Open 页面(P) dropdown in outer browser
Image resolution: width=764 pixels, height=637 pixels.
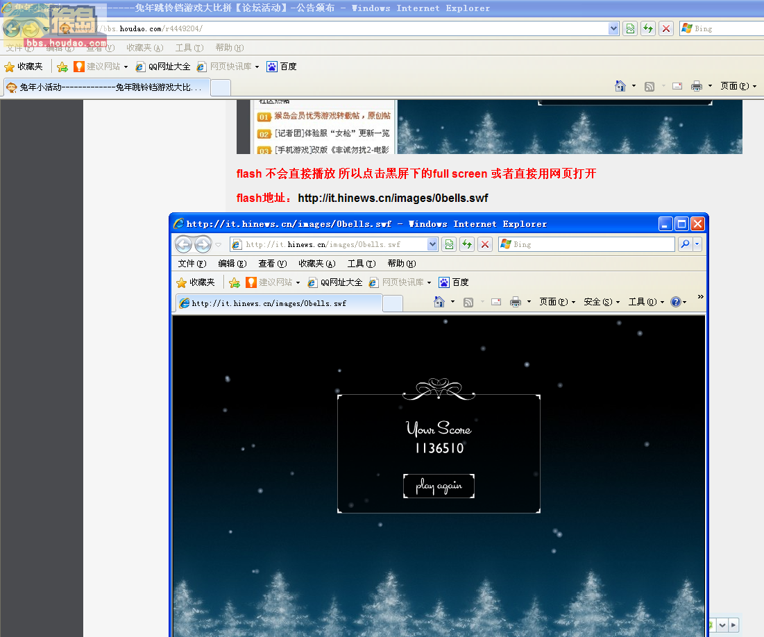(738, 86)
